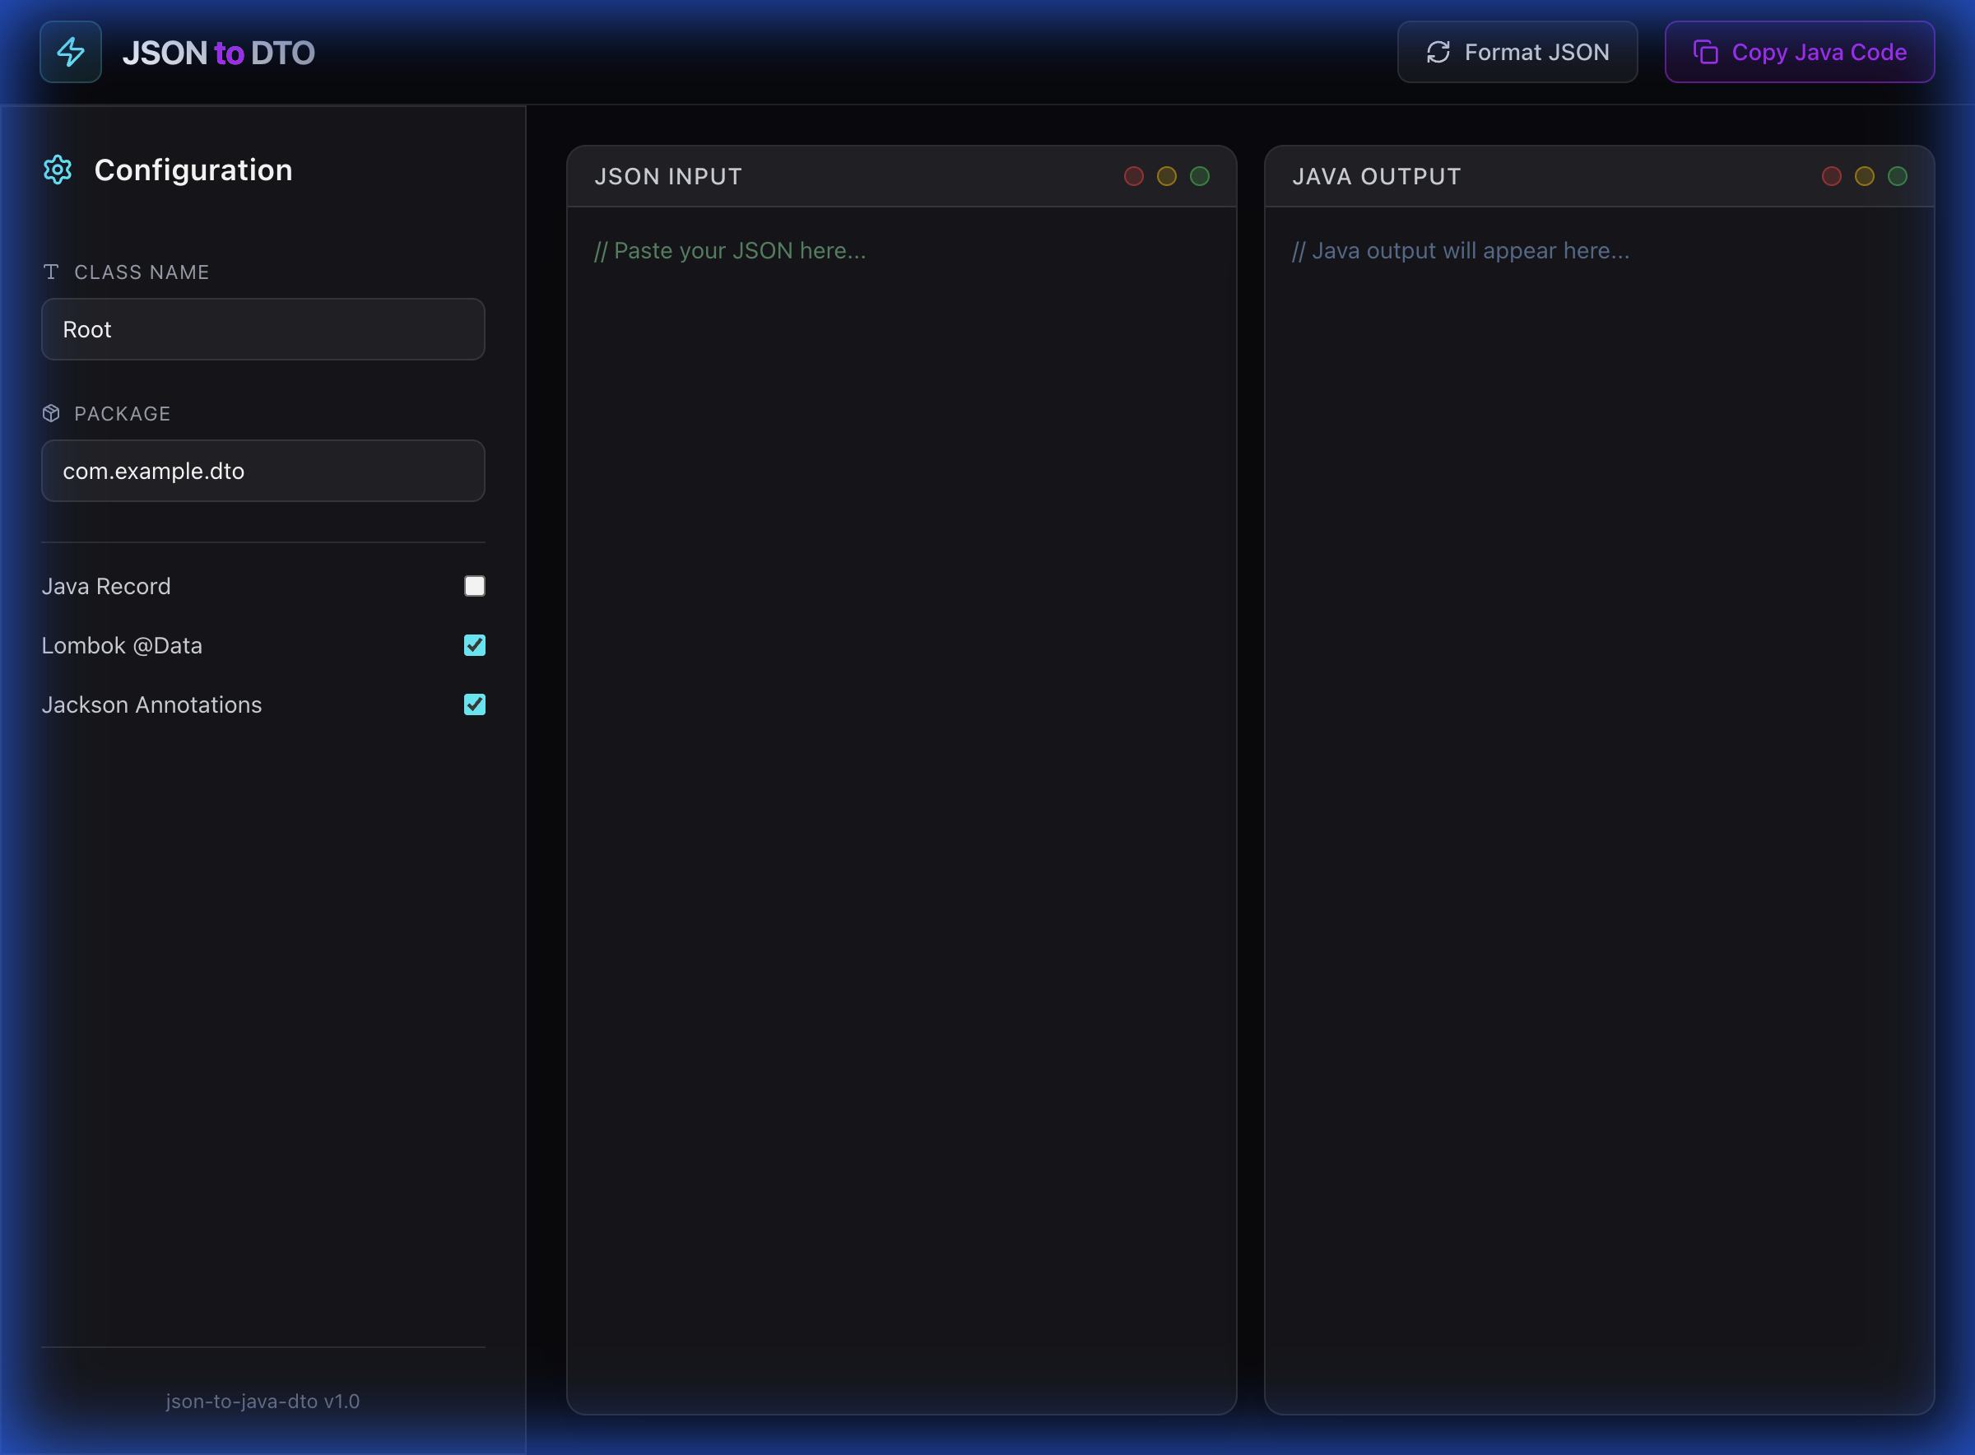
Task: Click the Java output code area
Action: (x=1599, y=793)
